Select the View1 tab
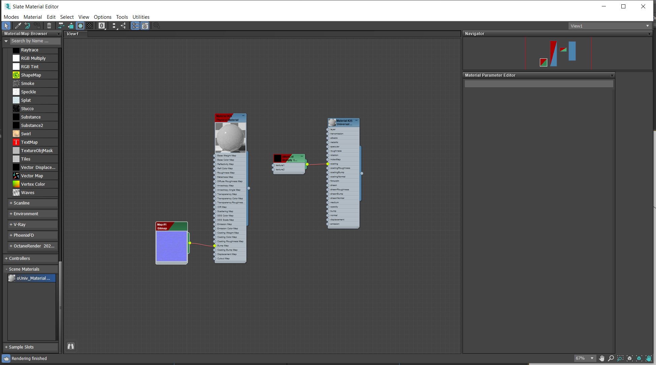This screenshot has width=656, height=365. coord(73,34)
